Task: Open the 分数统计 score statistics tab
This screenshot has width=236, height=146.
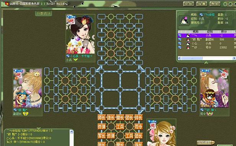Action: click(44, 13)
